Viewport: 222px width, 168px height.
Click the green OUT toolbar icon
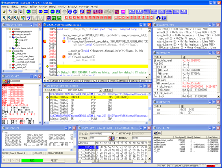tap(53, 11)
